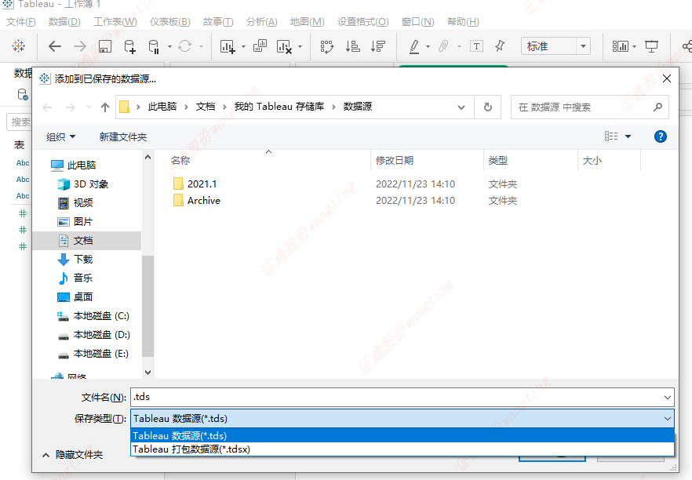The height and width of the screenshot is (480, 692).
Task: Click the undo back arrow in toolbar
Action: coord(55,45)
